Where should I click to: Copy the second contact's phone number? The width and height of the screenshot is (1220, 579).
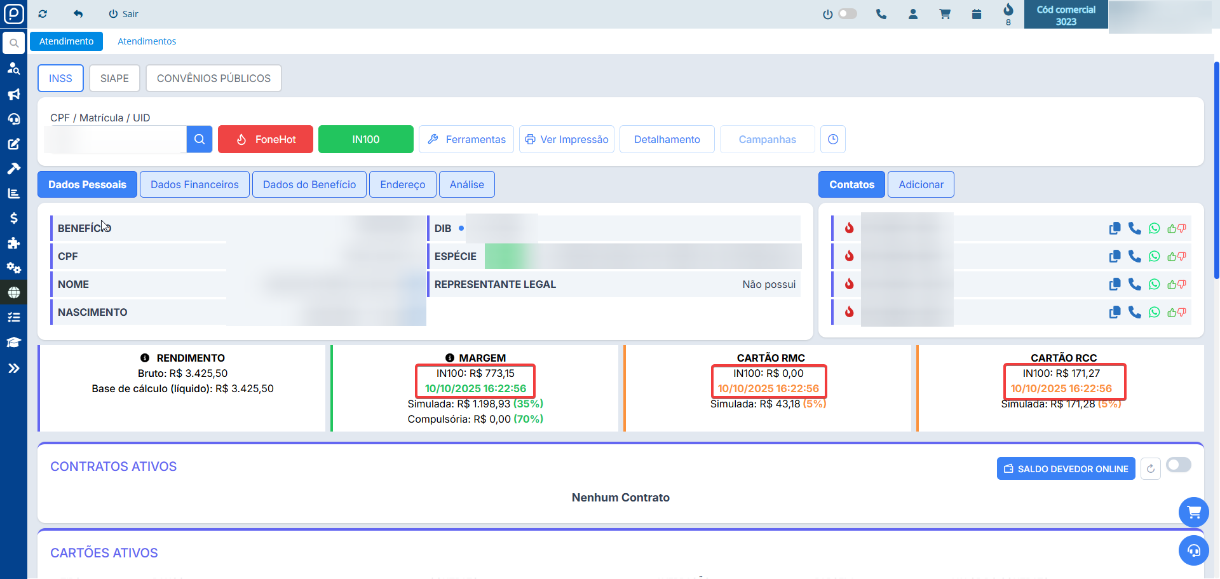pos(1115,256)
